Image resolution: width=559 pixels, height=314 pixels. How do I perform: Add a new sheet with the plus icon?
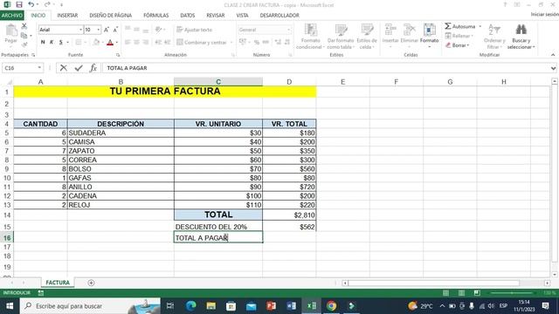coord(91,283)
